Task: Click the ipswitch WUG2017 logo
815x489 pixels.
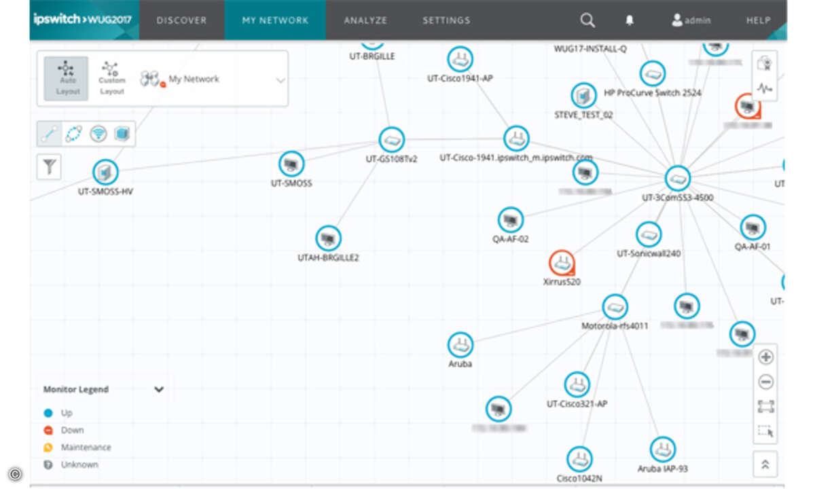Action: [82, 19]
